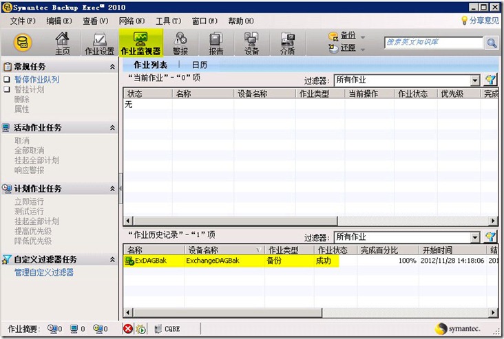Click current jobs horizontal scrollbar thumb

(x=235, y=221)
